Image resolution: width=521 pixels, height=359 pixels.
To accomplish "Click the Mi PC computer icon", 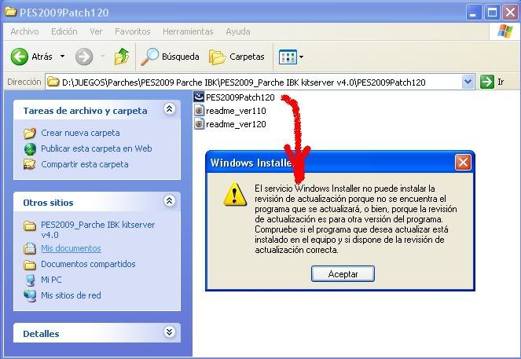I will 30,280.
